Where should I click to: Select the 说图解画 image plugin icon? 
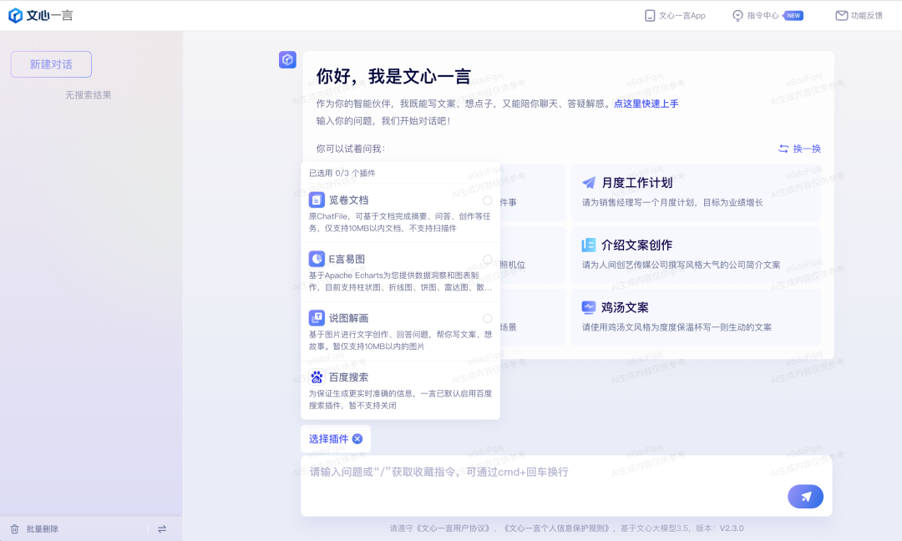point(317,318)
